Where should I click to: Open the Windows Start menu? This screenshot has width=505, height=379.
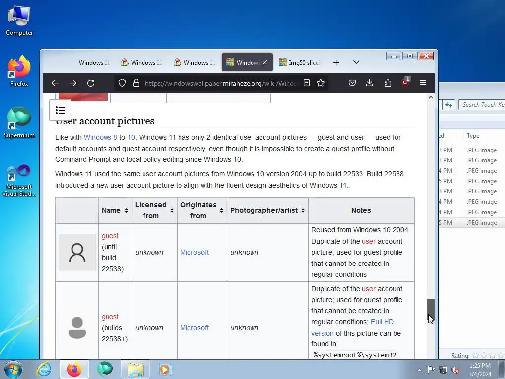pyautogui.click(x=13, y=369)
